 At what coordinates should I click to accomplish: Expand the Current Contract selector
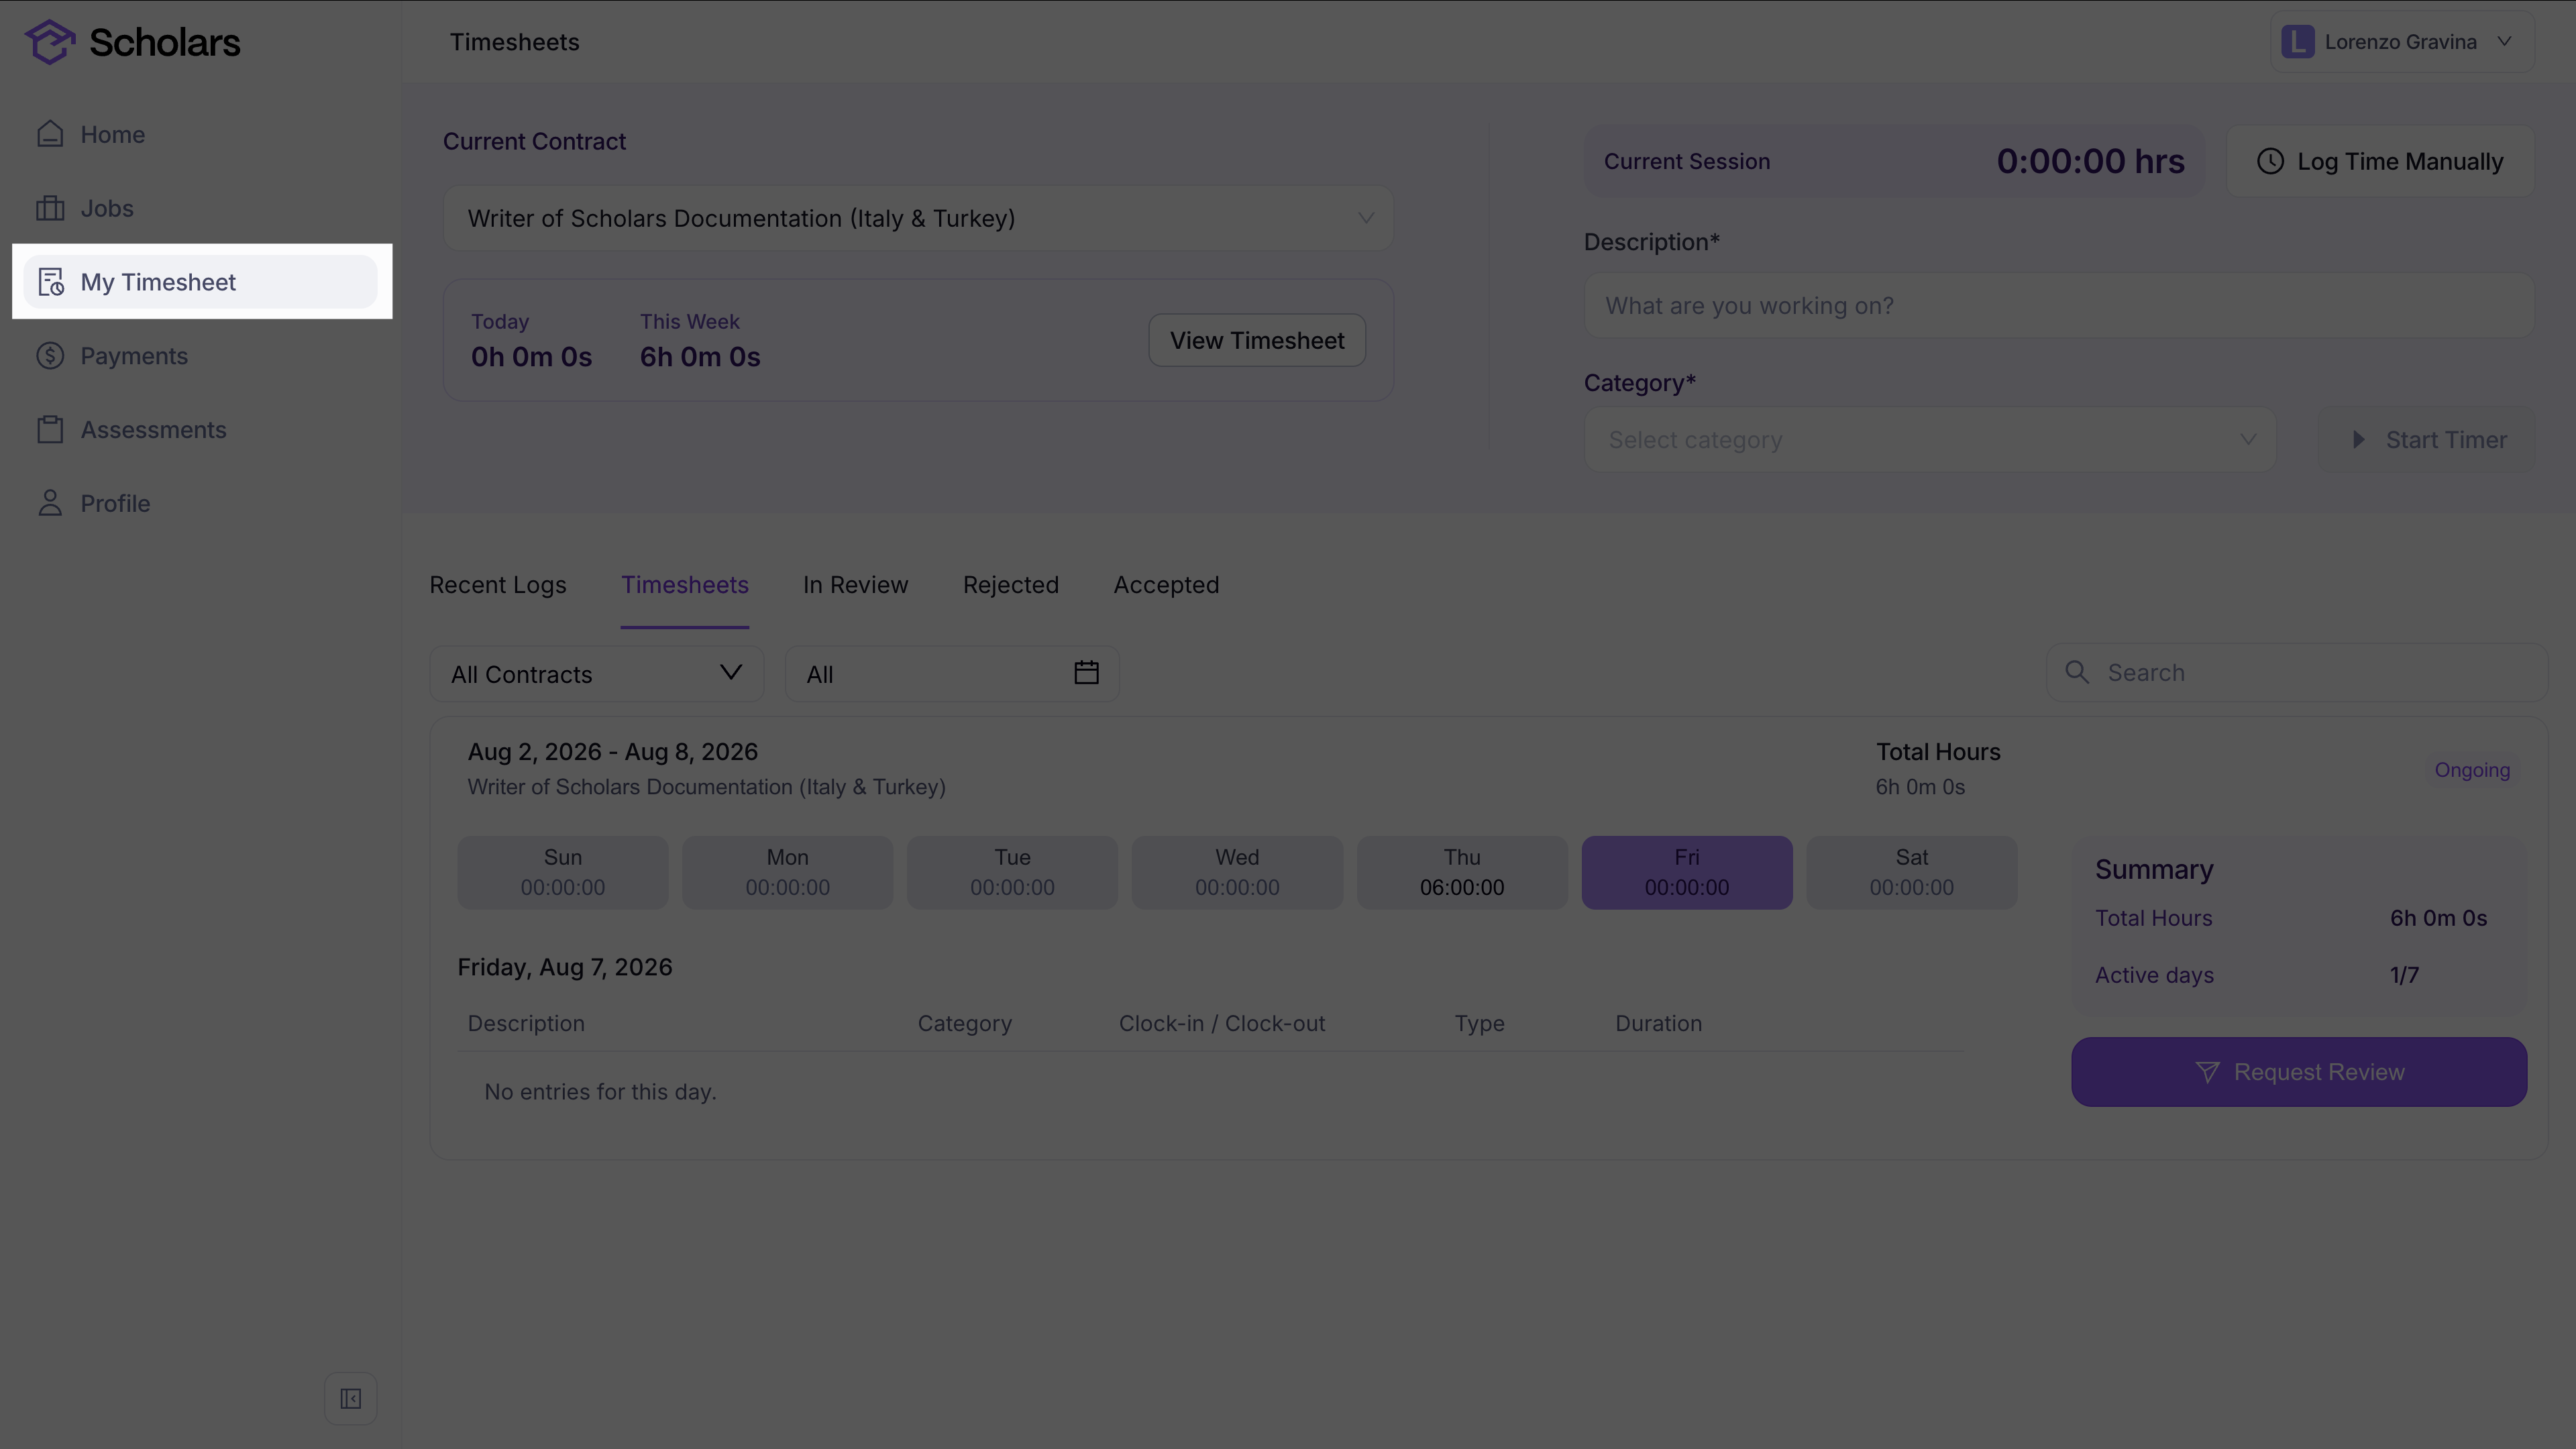[918, 218]
